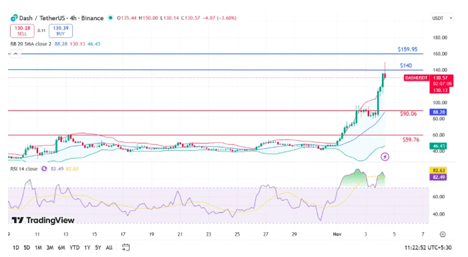Click the 130.39 BUY button
Screen dimensions: 468x257
tap(61, 31)
